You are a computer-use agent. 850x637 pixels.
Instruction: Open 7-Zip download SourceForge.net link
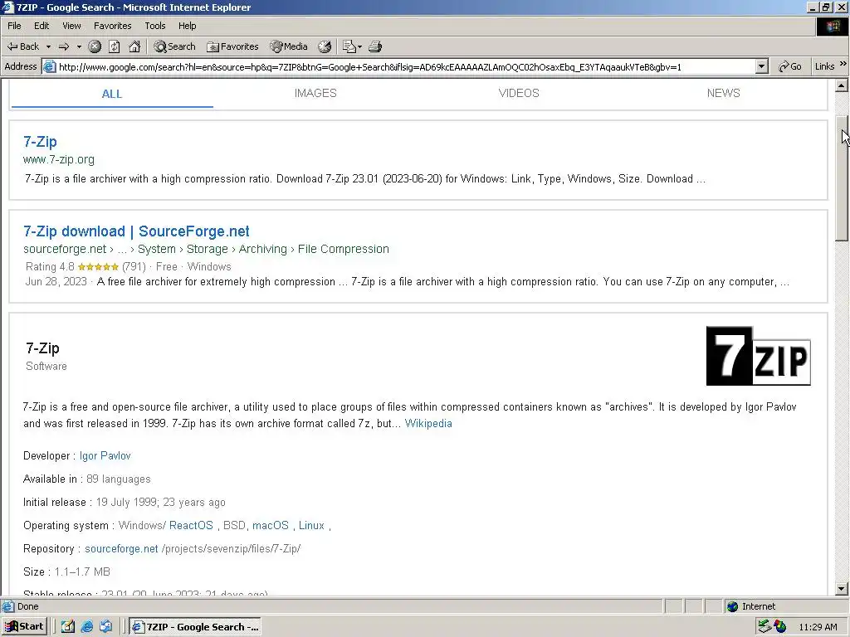136,231
